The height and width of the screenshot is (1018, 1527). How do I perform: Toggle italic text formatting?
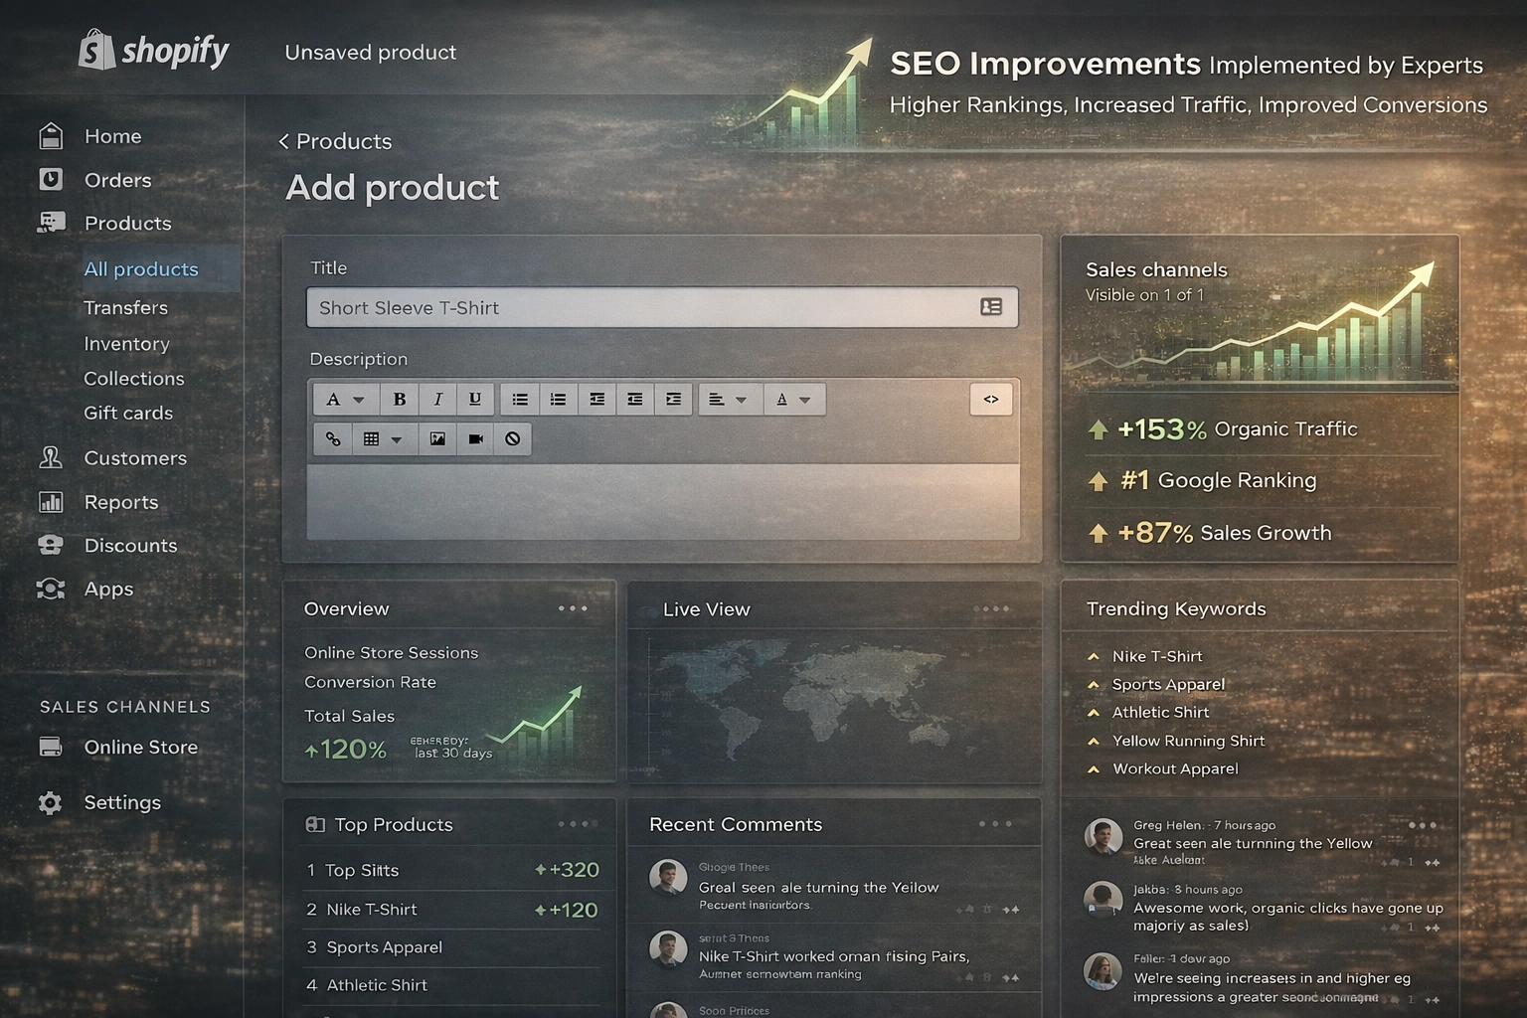[x=437, y=400]
